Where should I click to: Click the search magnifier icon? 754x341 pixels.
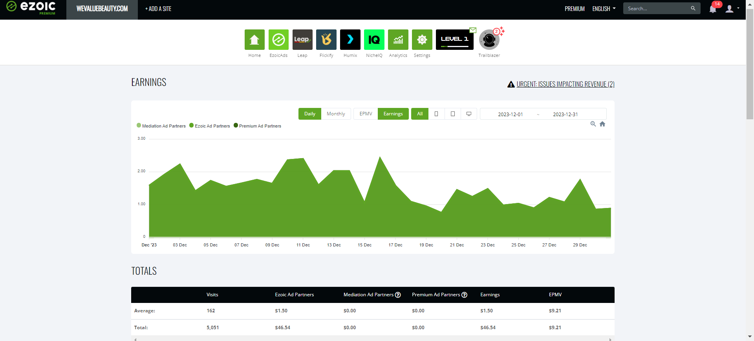[x=693, y=8]
